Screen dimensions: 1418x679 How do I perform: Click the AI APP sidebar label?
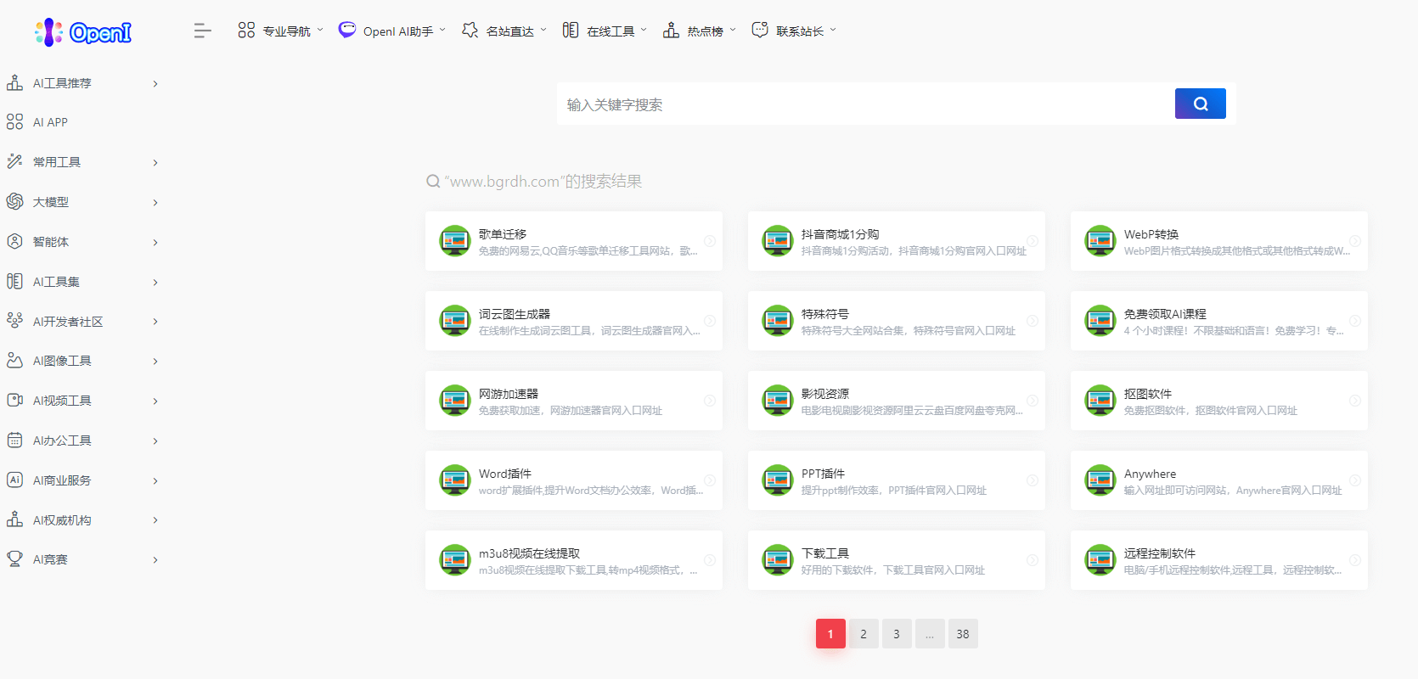(x=50, y=122)
